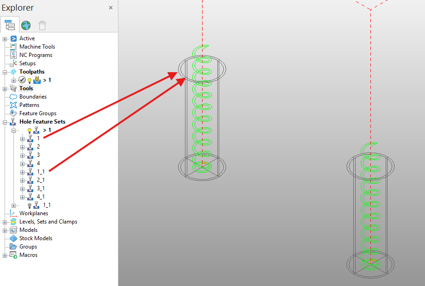Click the NC Programs icon
Image resolution: width=425 pixels, height=286 pixels.
click(x=12, y=55)
